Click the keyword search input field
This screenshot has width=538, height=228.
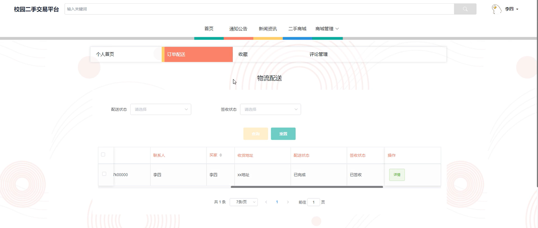click(x=259, y=9)
